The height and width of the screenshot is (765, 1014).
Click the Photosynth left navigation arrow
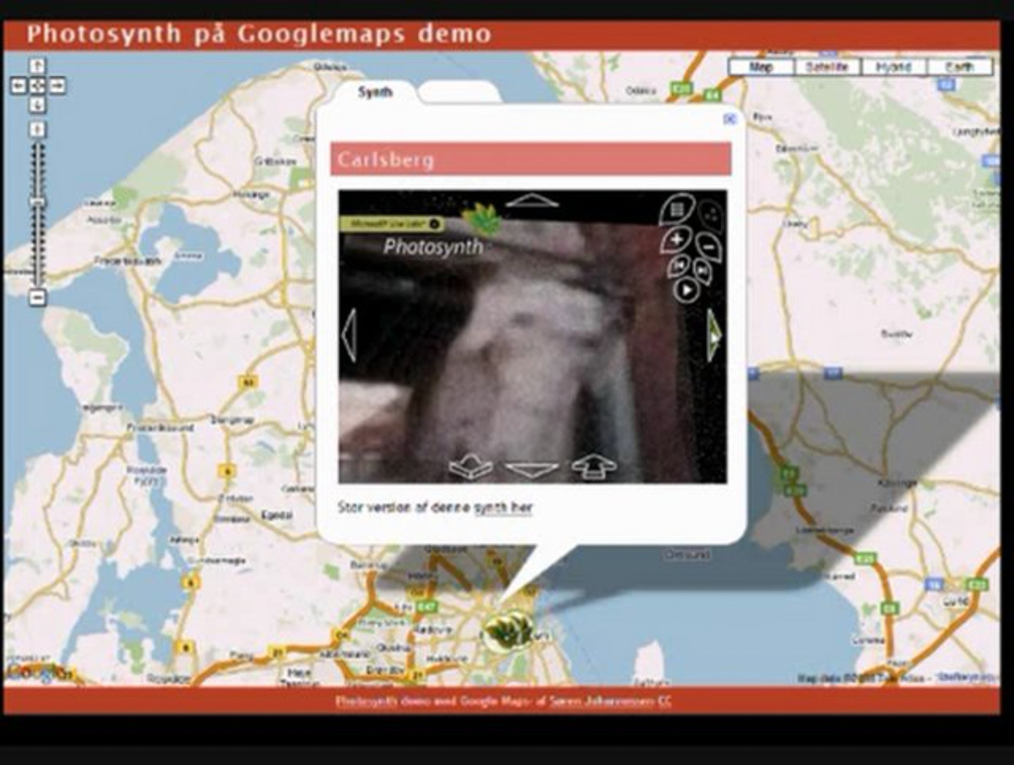pos(349,335)
